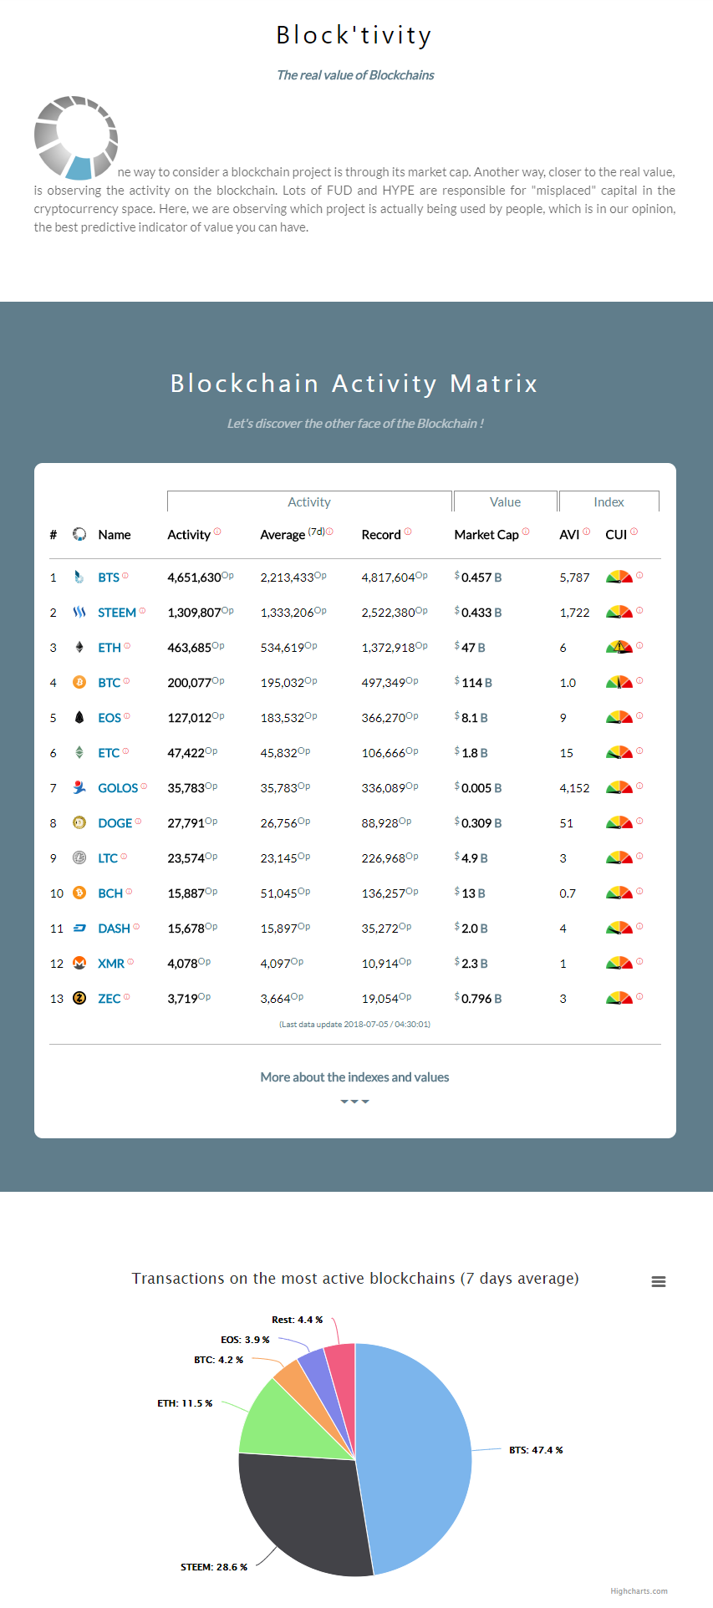This screenshot has height=1608, width=713.
Task: Click the Market Cap column header
Action: 486,535
